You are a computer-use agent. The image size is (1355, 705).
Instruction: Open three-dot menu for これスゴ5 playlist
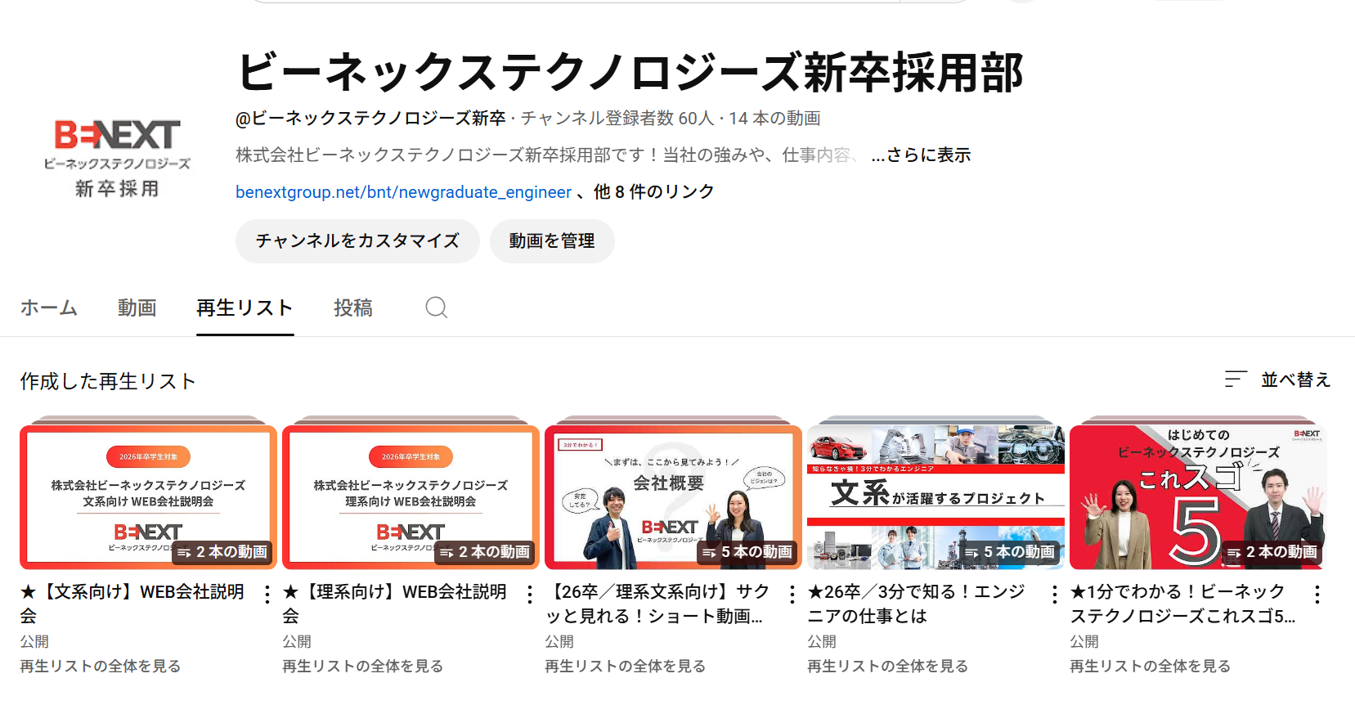point(1317,594)
